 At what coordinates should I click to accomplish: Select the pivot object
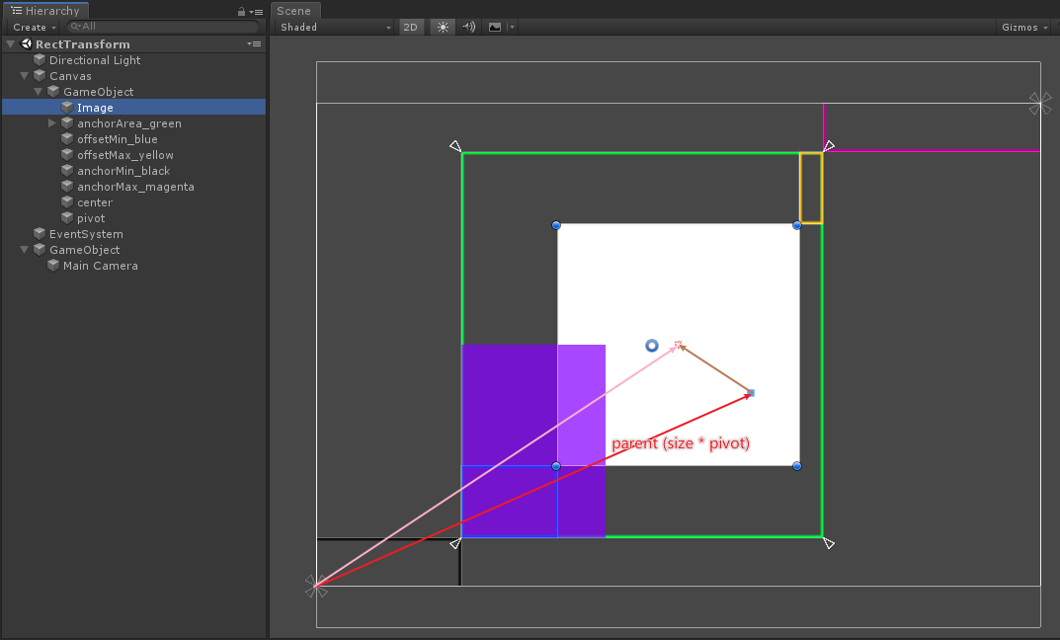pyautogui.click(x=91, y=218)
